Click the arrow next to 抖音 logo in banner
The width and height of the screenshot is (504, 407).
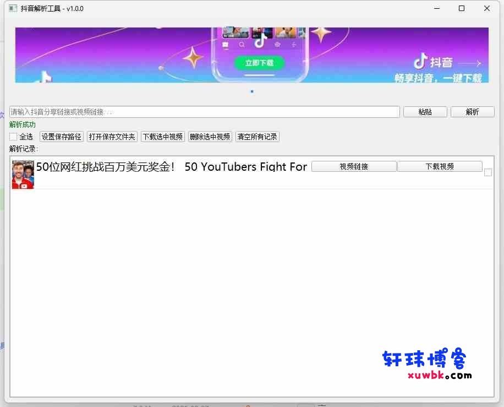pyautogui.click(x=469, y=63)
